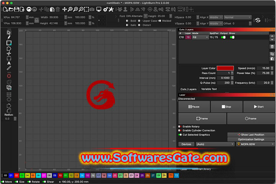Select the Text tool letter A

click(x=9, y=63)
